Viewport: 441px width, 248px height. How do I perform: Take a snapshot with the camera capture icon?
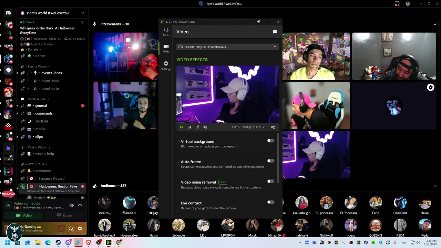[x=197, y=127]
